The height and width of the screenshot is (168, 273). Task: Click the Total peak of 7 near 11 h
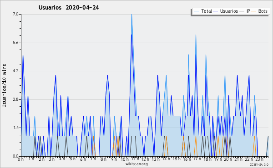click(131, 15)
